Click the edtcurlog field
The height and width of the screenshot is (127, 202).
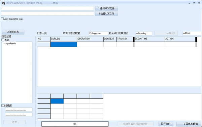(x=144, y=33)
